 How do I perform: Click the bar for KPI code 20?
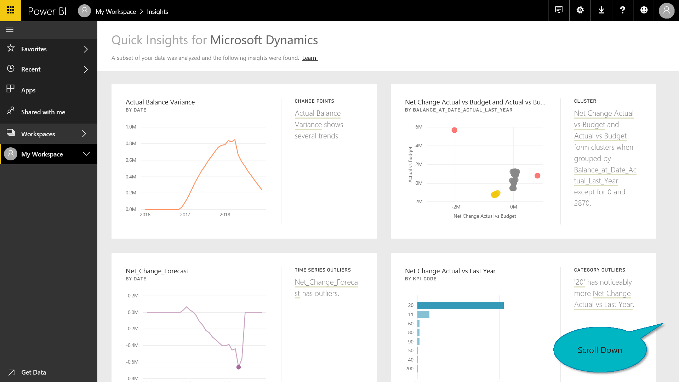click(460, 305)
